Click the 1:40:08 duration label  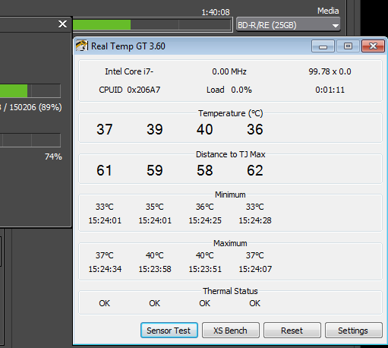point(216,12)
